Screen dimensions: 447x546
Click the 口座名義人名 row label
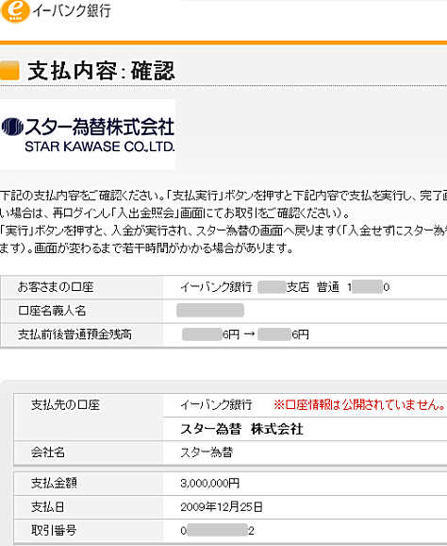coord(52,311)
